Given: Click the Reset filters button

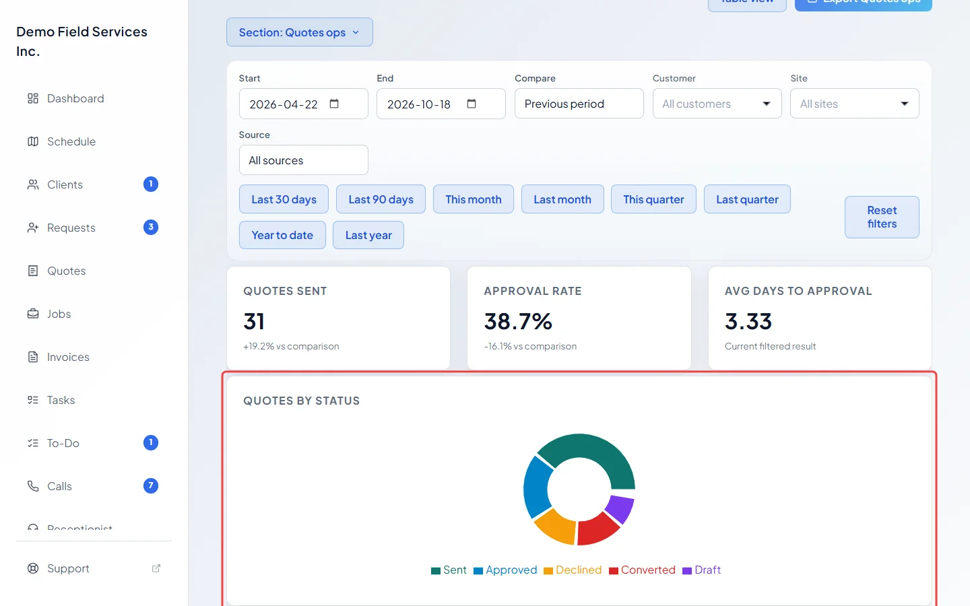Looking at the screenshot, I should 882,217.
